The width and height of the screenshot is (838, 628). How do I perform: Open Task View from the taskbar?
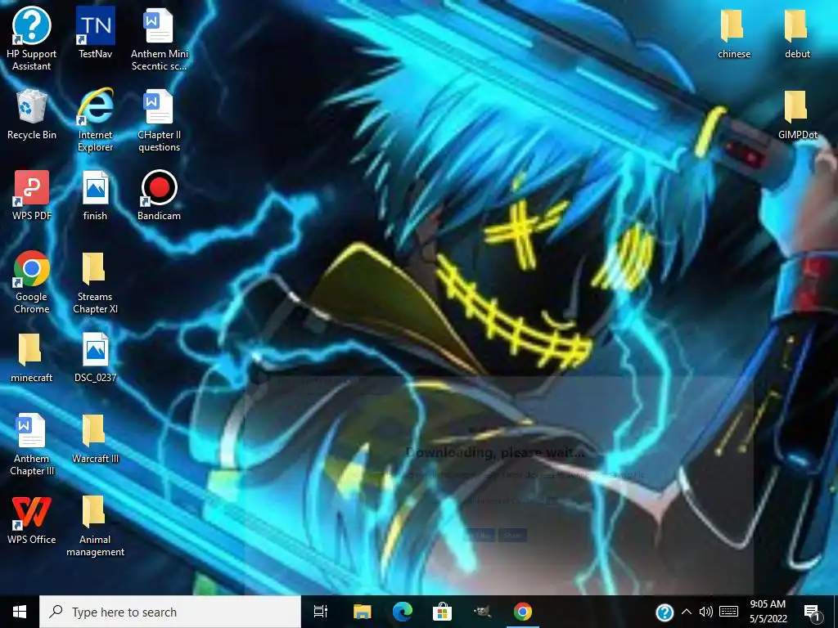click(321, 612)
